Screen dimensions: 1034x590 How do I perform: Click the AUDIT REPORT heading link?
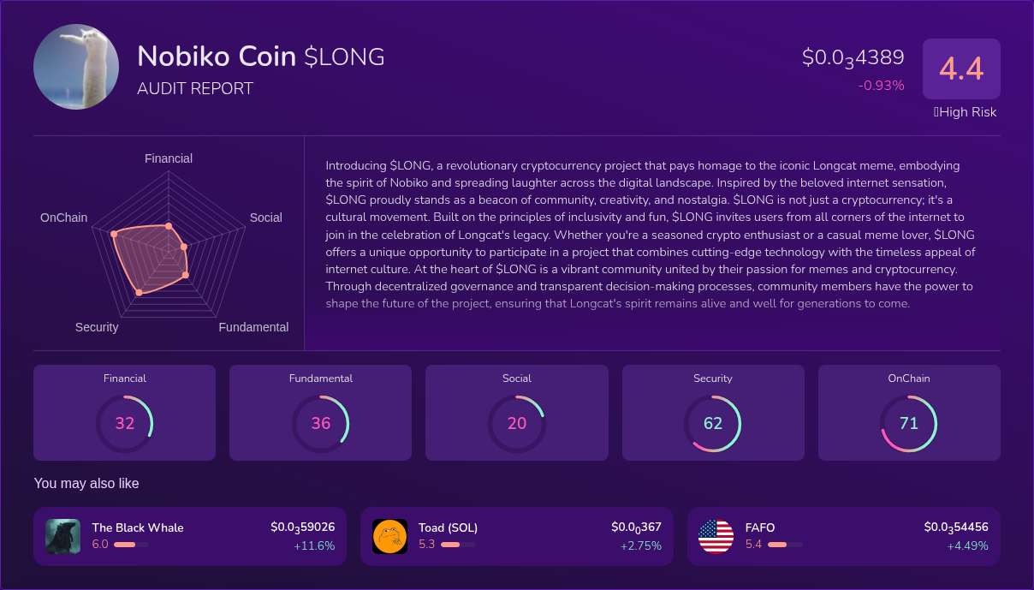click(x=195, y=88)
